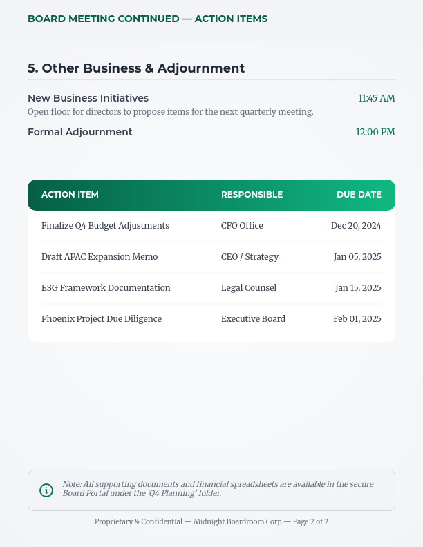Select the Draft APAC Expansion Memo item
The height and width of the screenshot is (547, 423).
click(x=100, y=257)
